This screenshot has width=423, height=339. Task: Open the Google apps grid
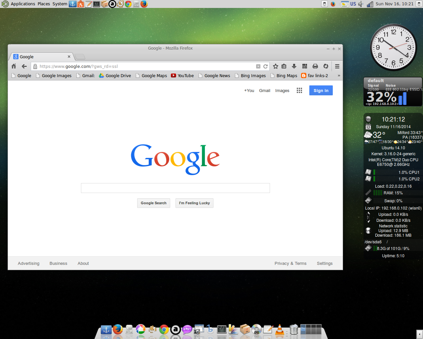point(299,90)
